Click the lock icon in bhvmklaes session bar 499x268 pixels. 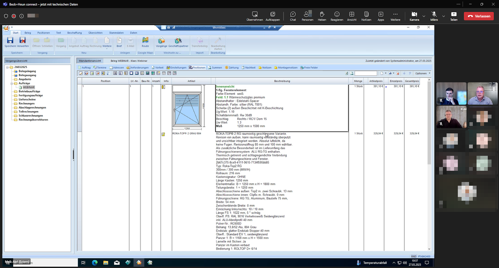click(x=168, y=27)
